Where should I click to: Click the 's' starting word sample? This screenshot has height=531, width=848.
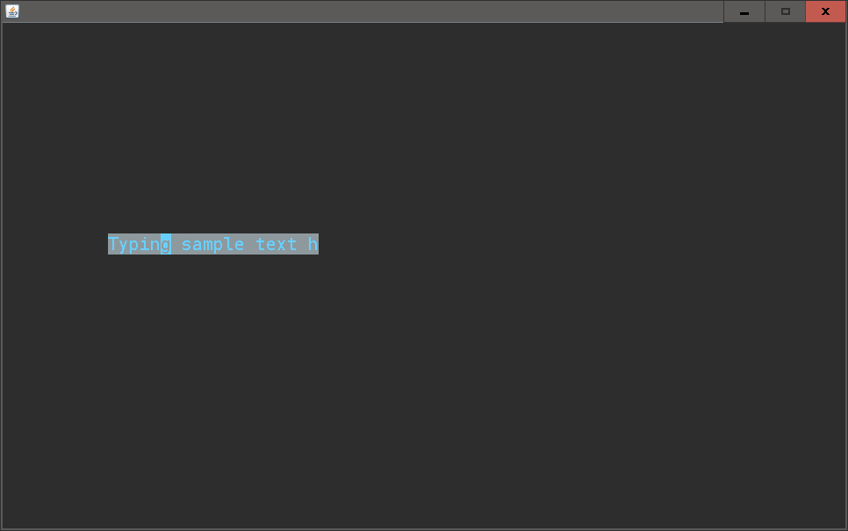(187, 244)
